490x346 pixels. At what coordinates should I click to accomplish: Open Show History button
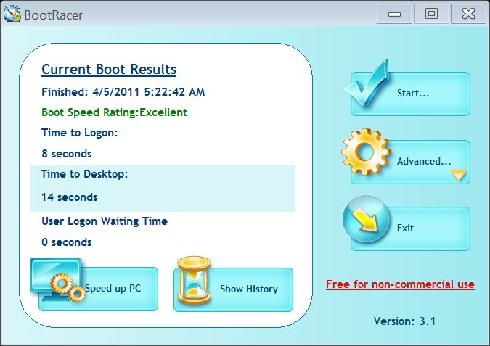click(234, 289)
